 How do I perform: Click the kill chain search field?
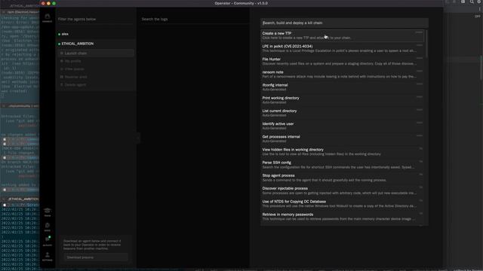[x=344, y=23]
